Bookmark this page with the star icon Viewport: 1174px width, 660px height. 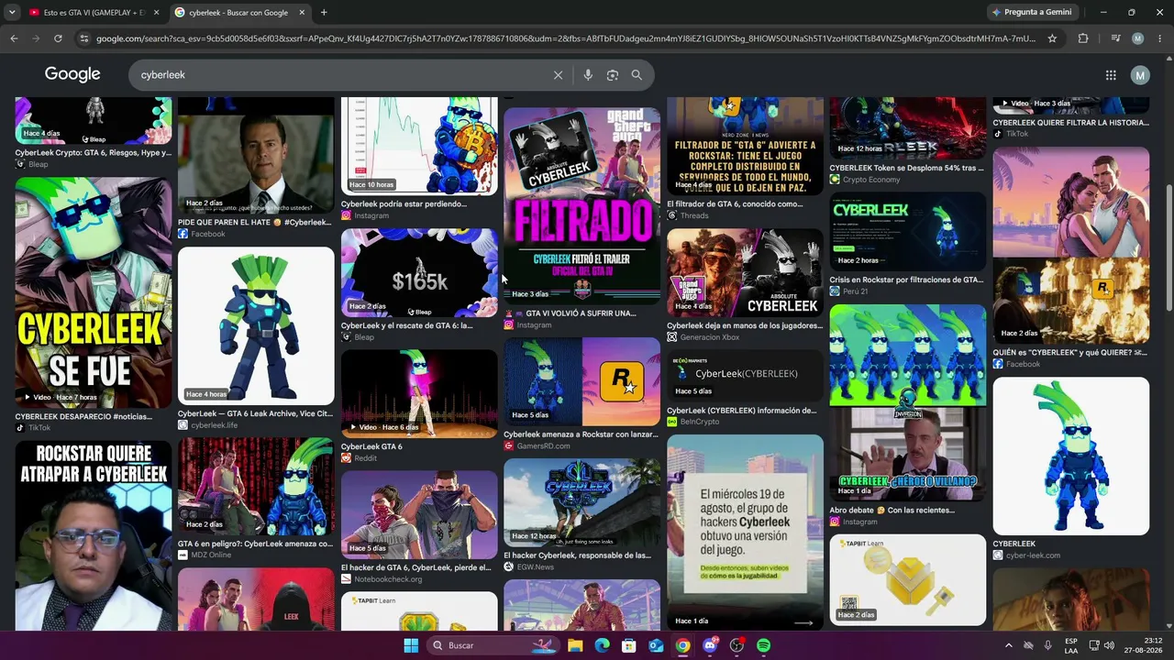click(1052, 38)
